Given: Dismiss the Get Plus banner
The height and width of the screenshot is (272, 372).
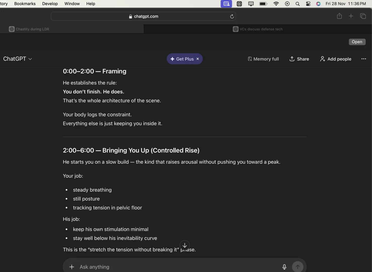Looking at the screenshot, I should tap(198, 59).
